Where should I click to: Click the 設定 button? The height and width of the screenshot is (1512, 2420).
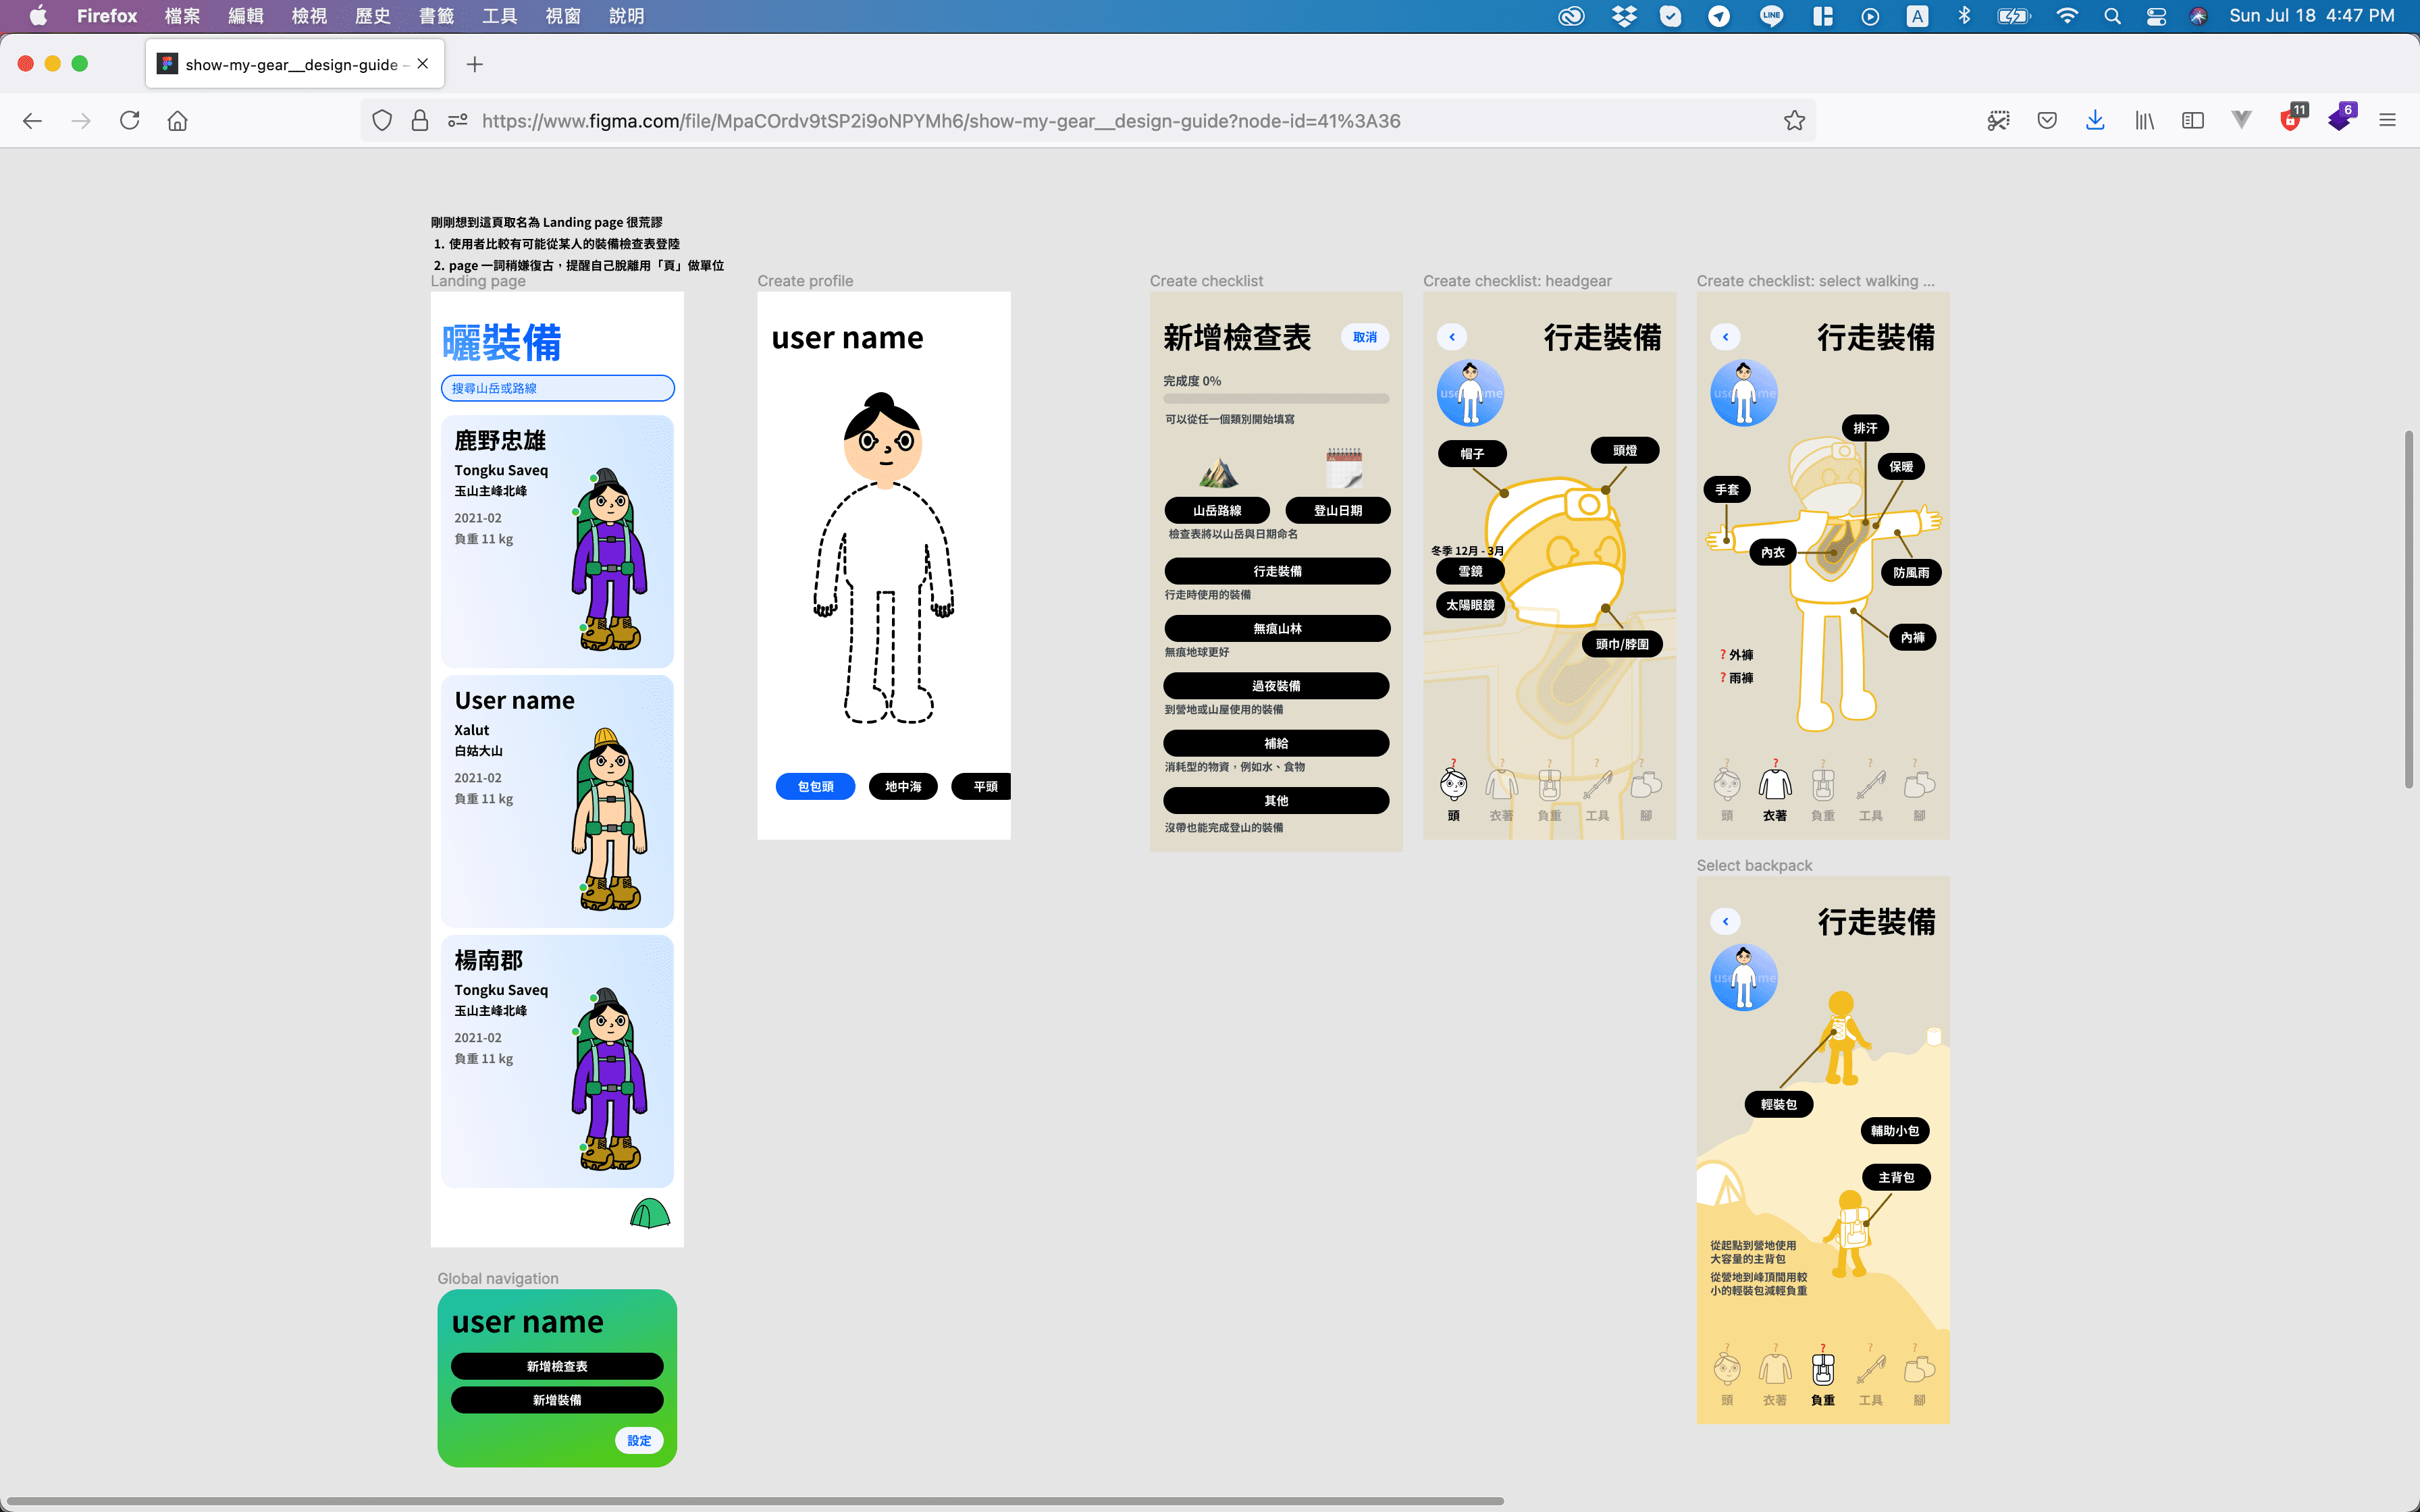639,1440
